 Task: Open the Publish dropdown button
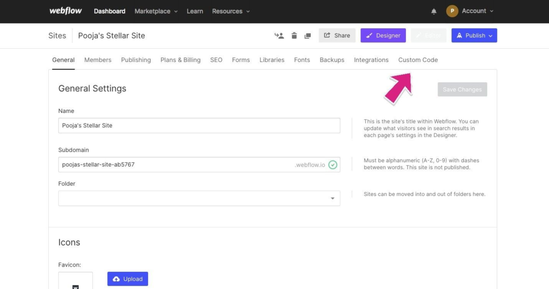(x=474, y=35)
